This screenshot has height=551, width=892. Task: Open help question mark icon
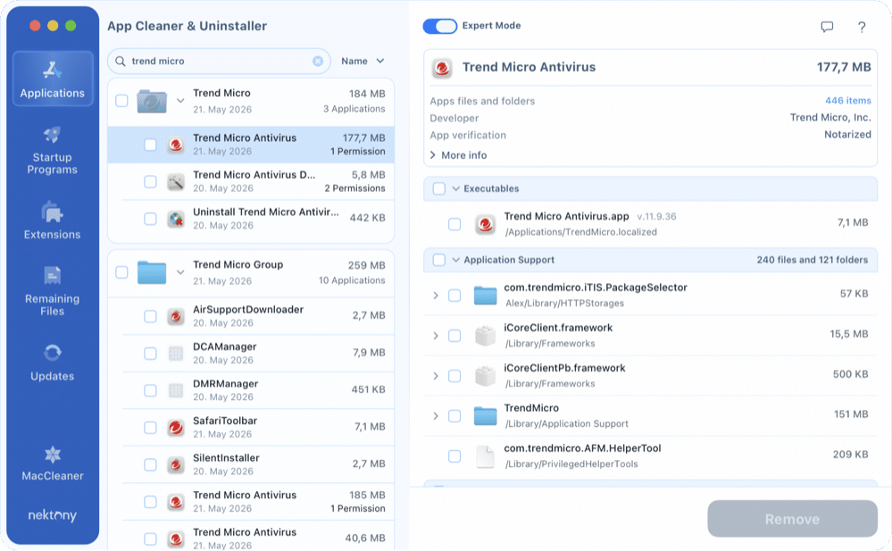point(862,27)
